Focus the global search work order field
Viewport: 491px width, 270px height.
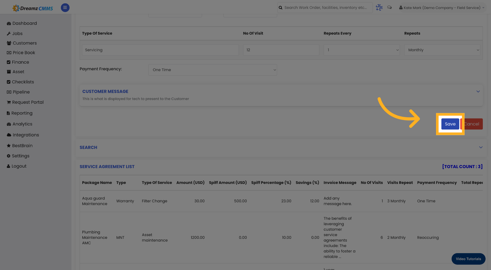325,8
